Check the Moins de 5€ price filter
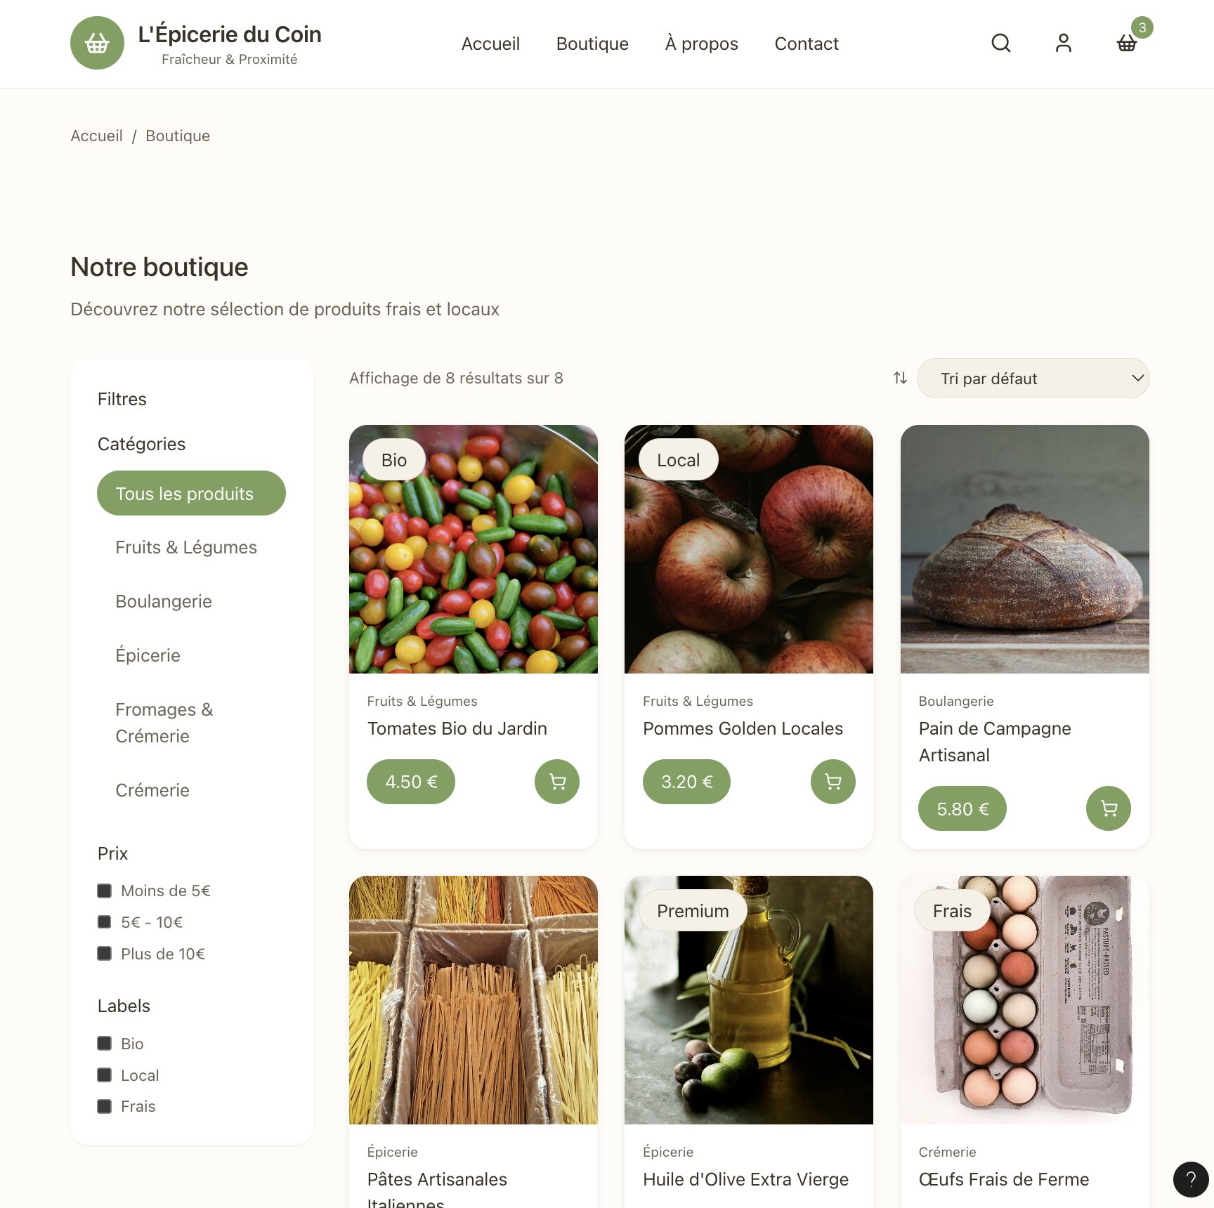This screenshot has height=1208, width=1214. 105,891
